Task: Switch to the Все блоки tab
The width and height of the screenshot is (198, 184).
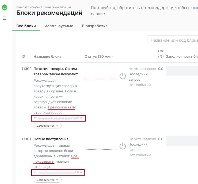Action: click(26, 26)
